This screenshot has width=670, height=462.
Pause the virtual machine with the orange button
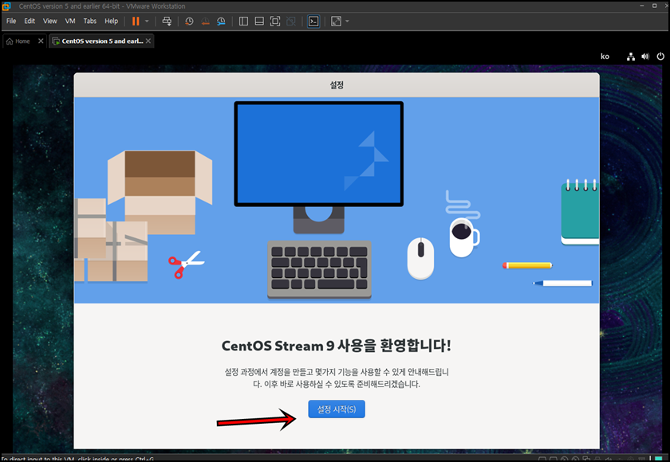[x=136, y=21]
